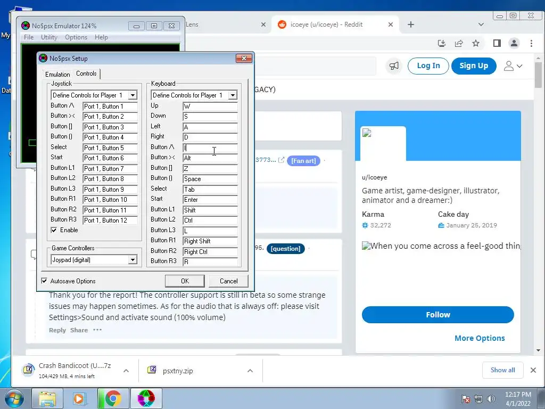545x409 pixels.
Task: Switch to the Emulation tab
Action: coord(57,74)
